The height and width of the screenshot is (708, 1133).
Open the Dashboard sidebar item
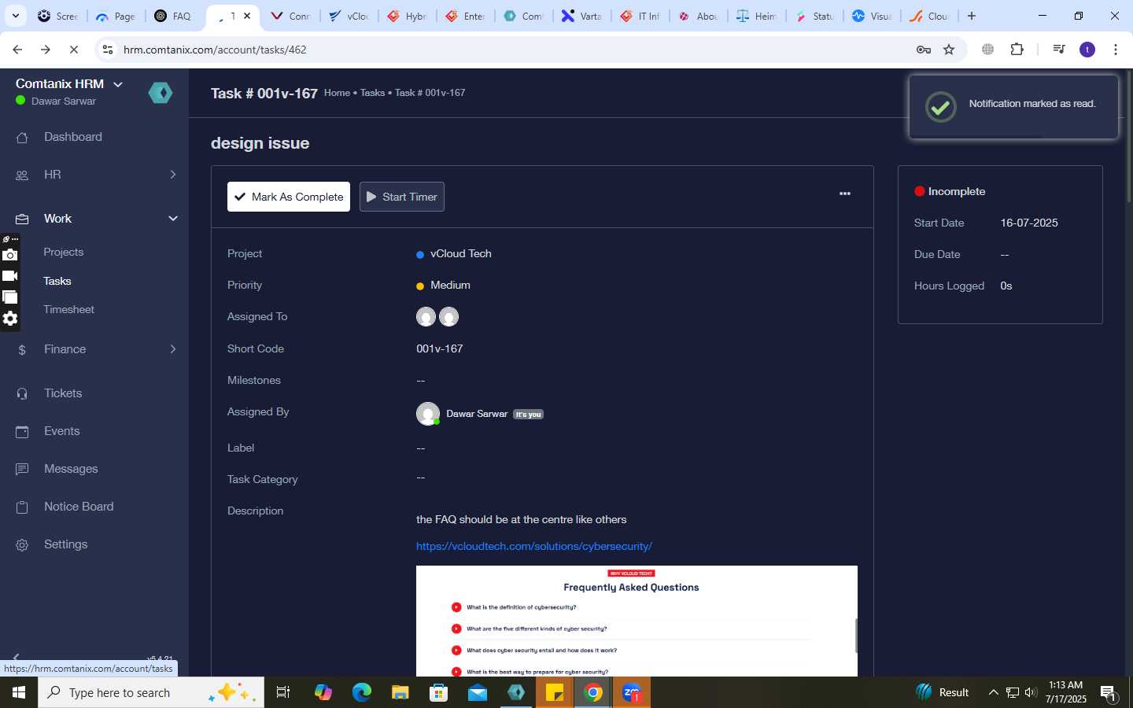point(72,137)
